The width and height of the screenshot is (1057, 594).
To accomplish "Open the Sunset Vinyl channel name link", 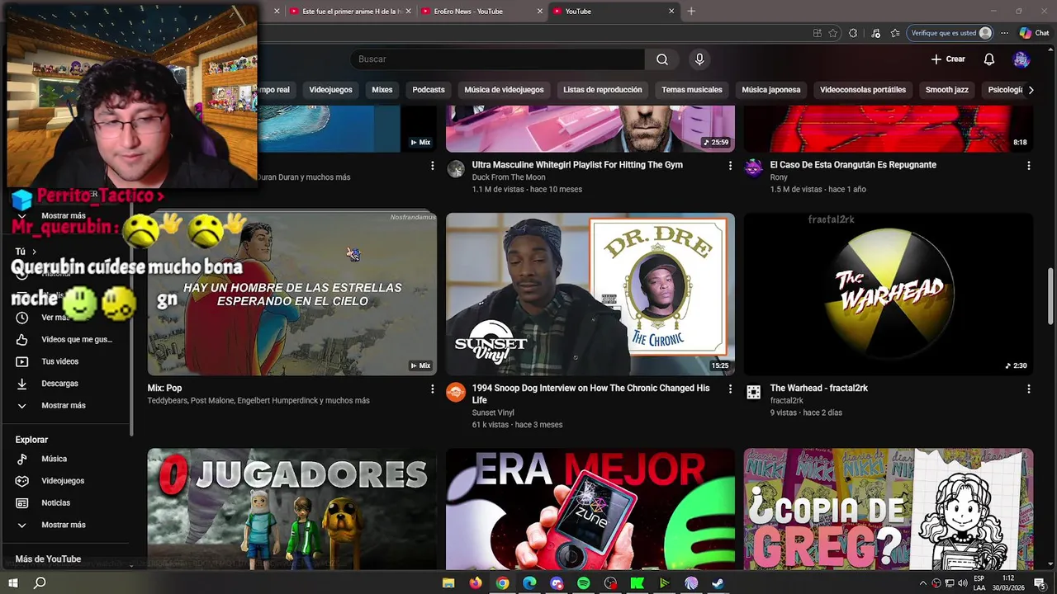I will [493, 412].
